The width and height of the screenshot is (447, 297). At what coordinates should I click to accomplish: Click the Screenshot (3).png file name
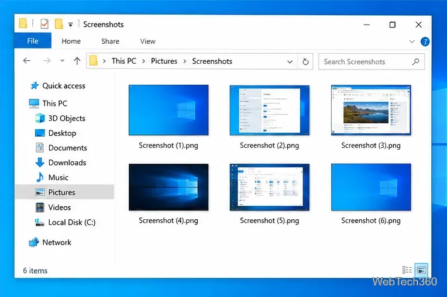tap(371, 146)
